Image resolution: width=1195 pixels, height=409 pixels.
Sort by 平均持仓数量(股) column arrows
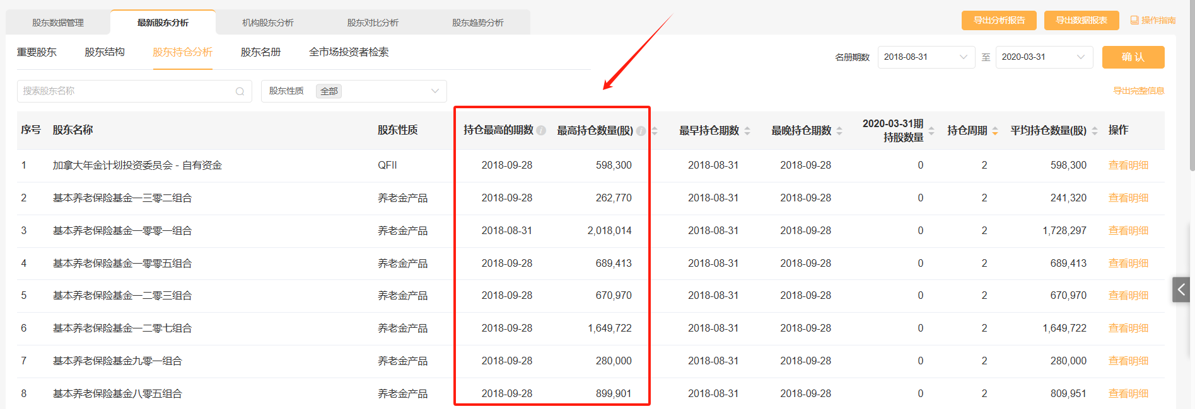coord(1095,131)
